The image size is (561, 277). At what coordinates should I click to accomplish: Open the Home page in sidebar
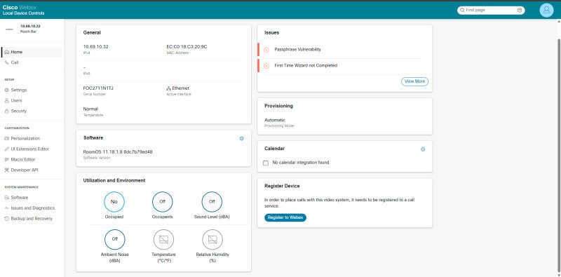(x=32, y=53)
